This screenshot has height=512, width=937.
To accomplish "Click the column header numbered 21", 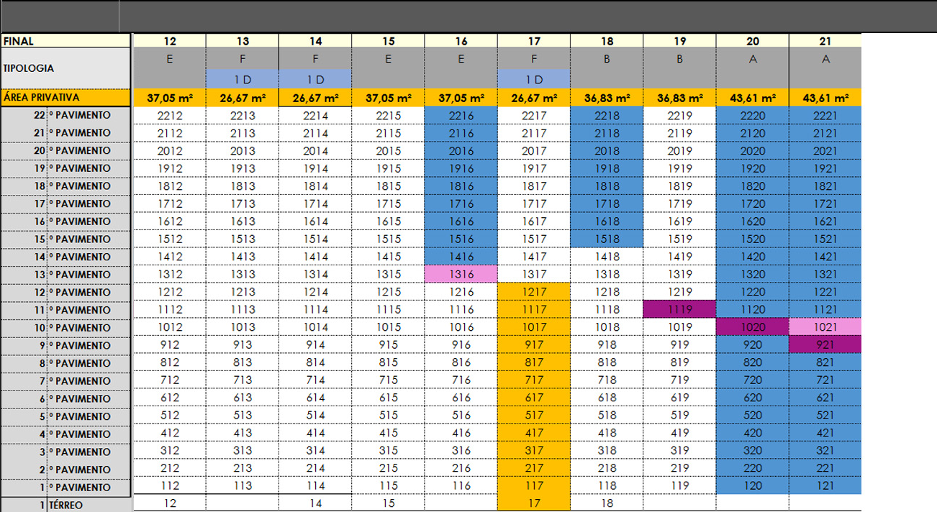I will coord(825,42).
